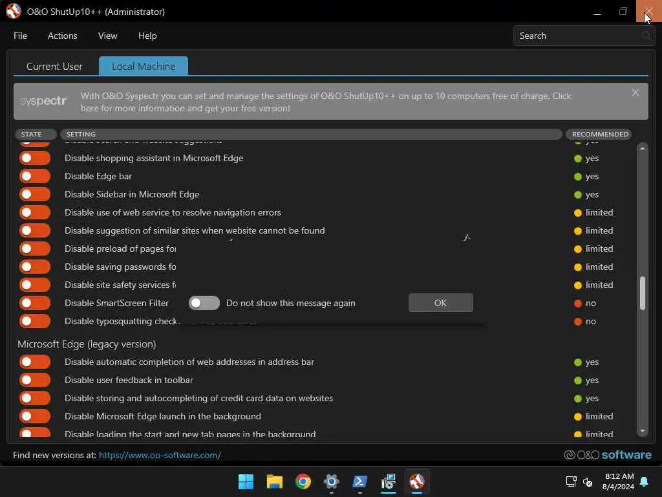
Task: Open the Help menu
Action: pyautogui.click(x=147, y=36)
